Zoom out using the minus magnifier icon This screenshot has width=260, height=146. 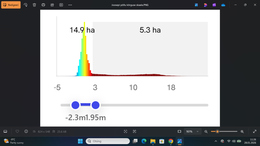pos(206,132)
